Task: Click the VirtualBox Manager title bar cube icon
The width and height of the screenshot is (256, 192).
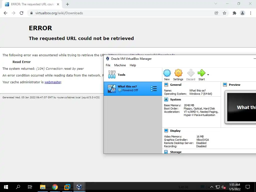Action: (x=107, y=58)
